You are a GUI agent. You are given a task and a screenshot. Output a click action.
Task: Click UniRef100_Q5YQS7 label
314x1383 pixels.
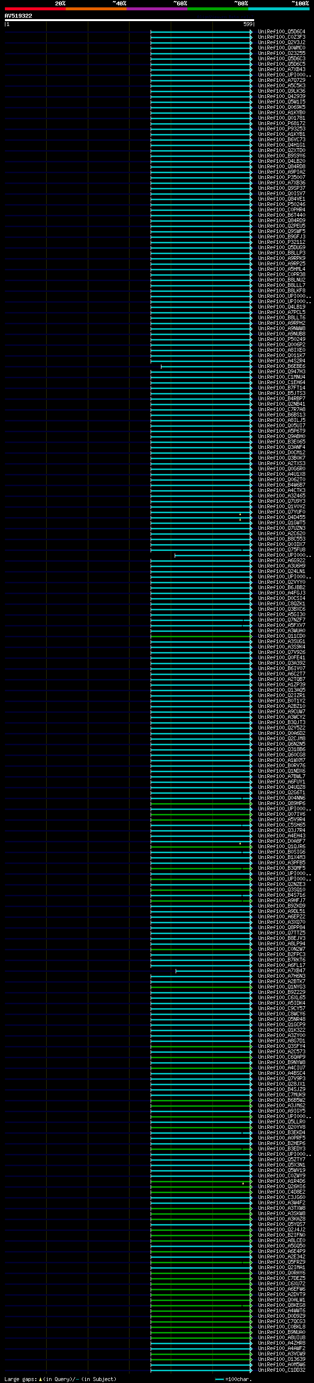click(x=281, y=1225)
